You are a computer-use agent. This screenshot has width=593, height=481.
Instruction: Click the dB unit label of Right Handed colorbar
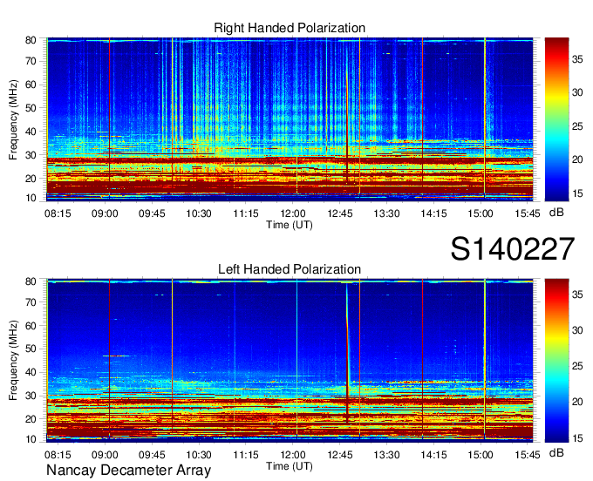pos(556,213)
